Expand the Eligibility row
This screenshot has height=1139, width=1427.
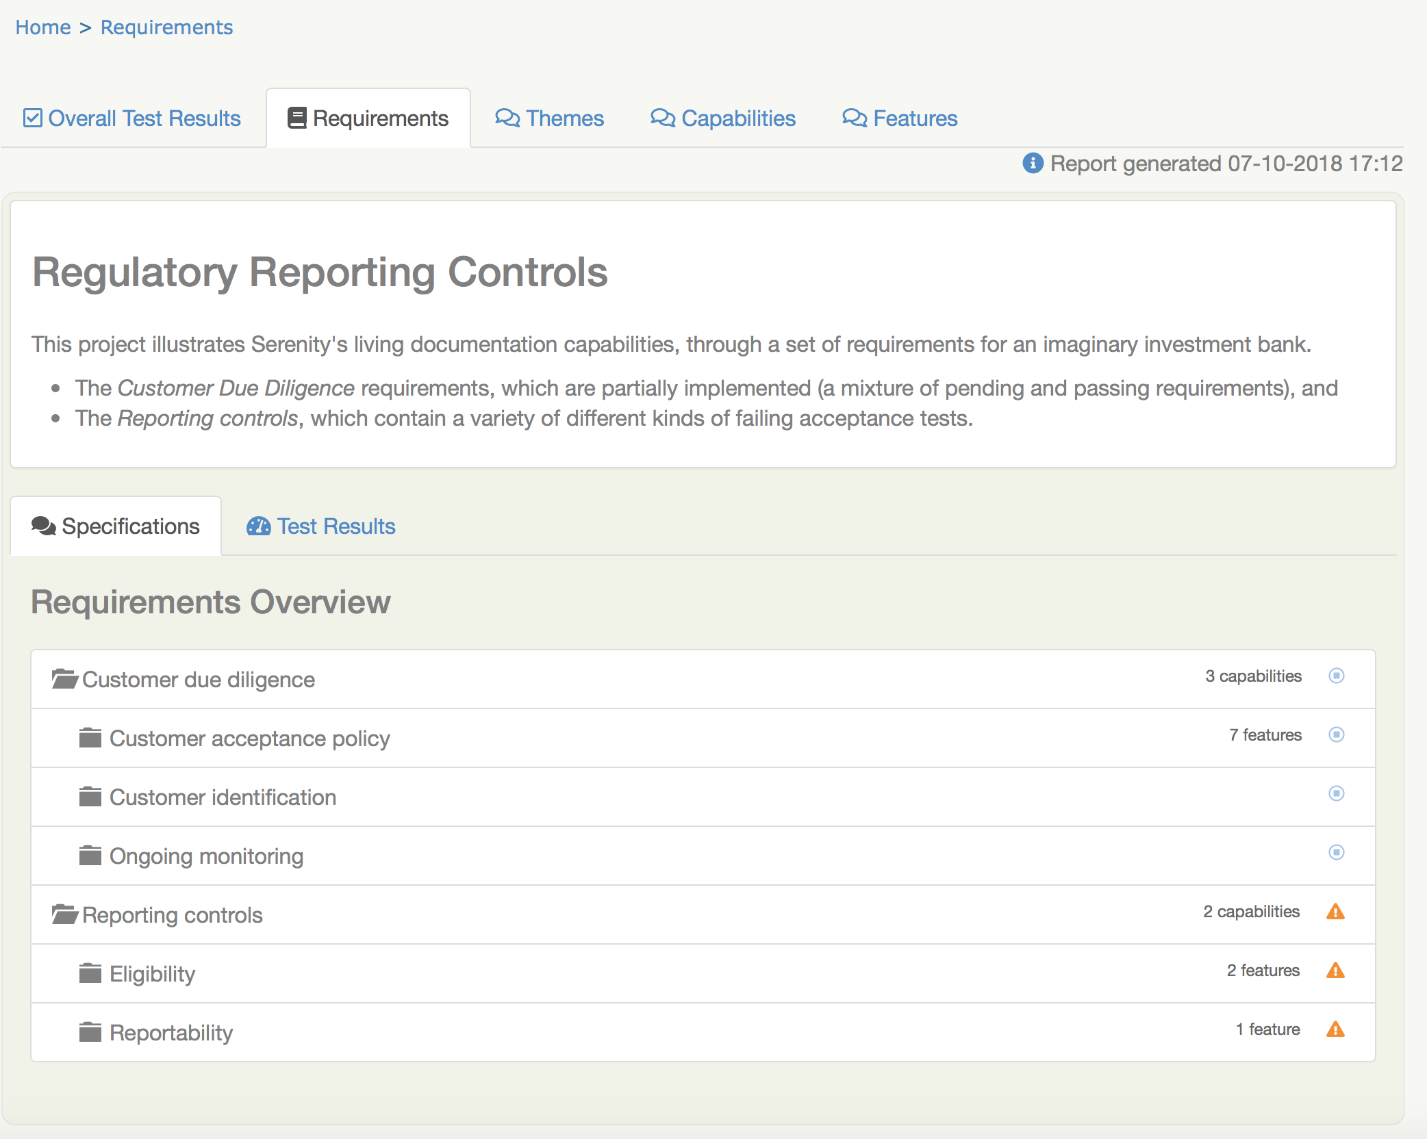[x=151, y=973]
